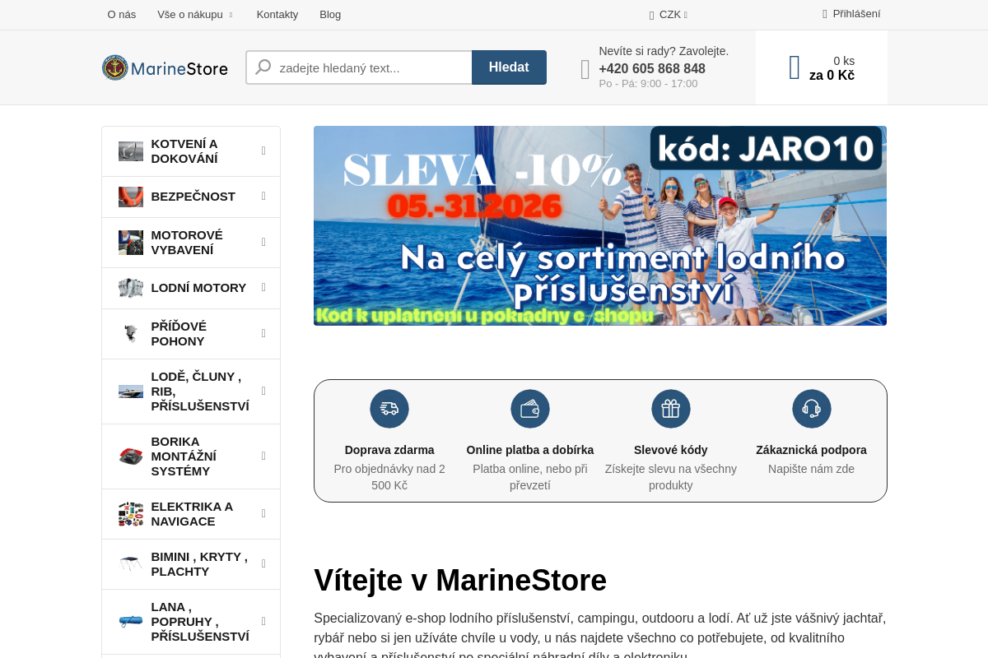Click the Bimini, kryty, plachty thumbnail
This screenshot has height=658, width=988.
tap(131, 564)
